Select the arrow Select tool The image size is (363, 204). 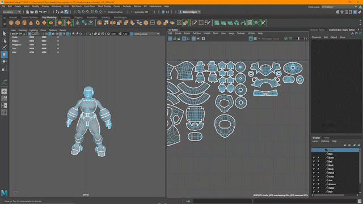tap(4, 34)
